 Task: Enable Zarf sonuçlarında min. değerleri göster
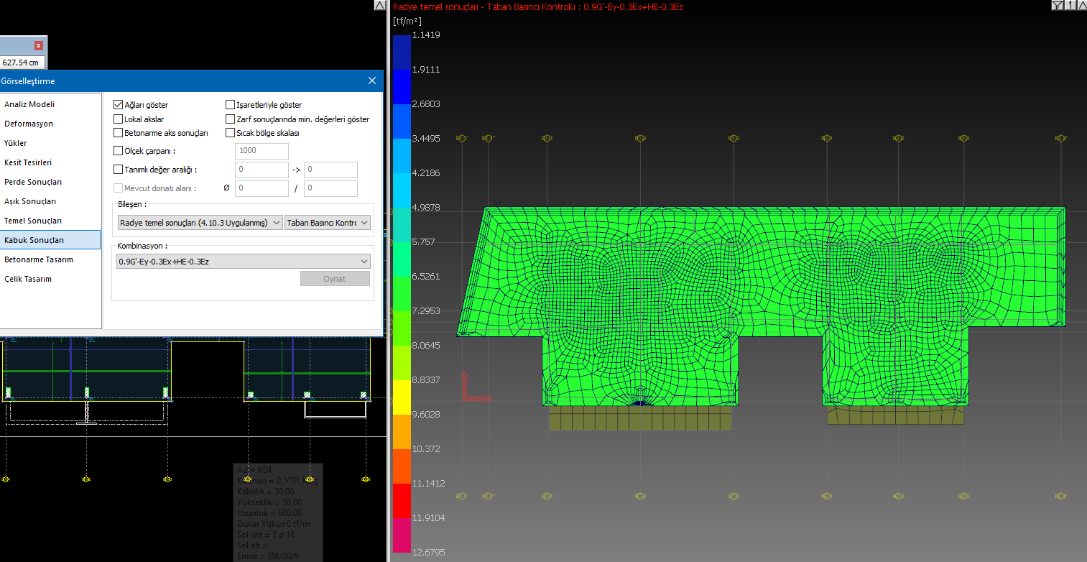[231, 119]
